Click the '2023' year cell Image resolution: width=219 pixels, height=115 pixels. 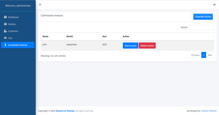click(111, 45)
